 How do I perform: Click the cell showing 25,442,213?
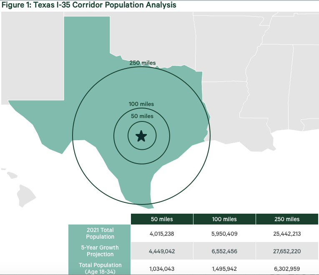(287, 234)
